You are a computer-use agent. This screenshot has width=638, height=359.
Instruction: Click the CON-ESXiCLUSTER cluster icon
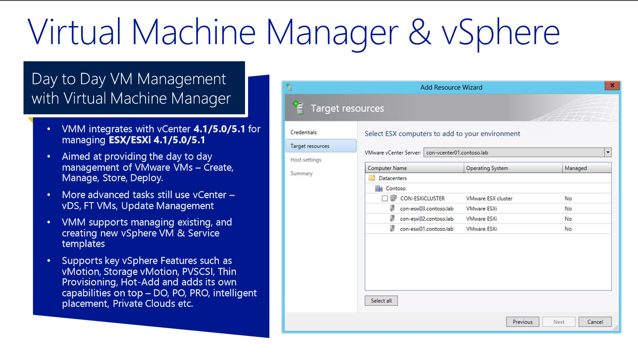click(x=393, y=198)
